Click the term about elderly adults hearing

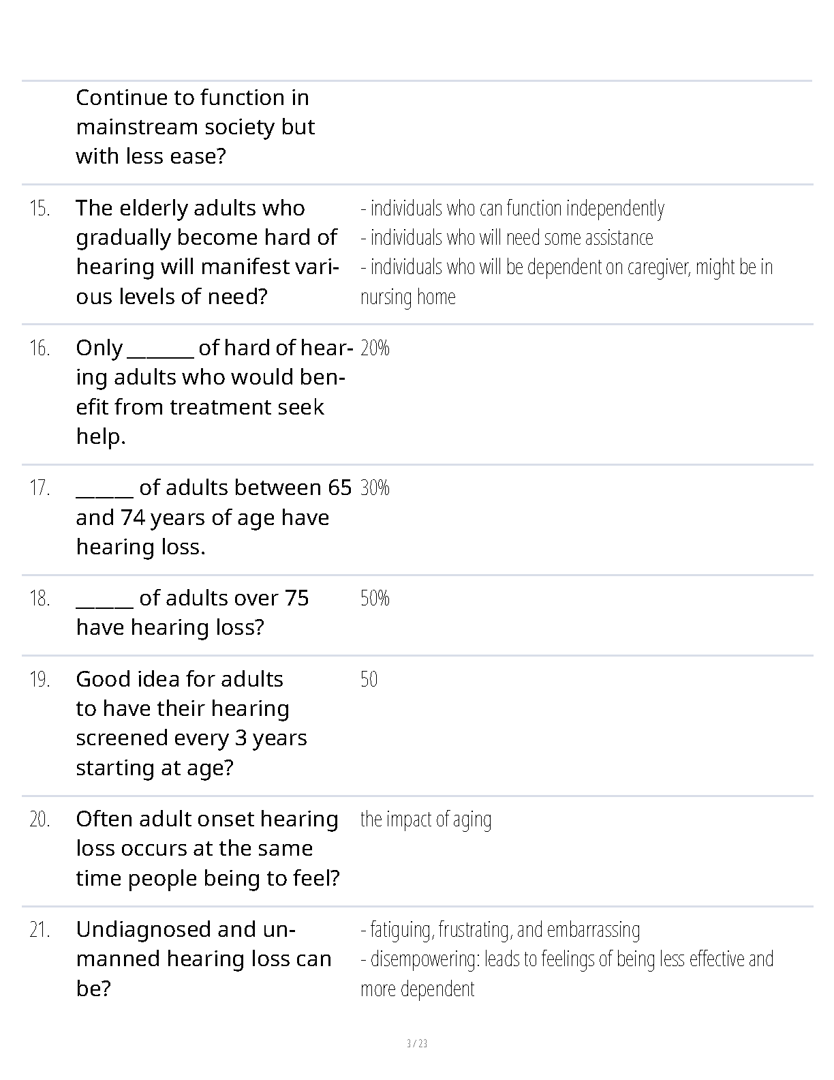click(208, 252)
